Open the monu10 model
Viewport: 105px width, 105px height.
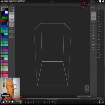coord(99,45)
